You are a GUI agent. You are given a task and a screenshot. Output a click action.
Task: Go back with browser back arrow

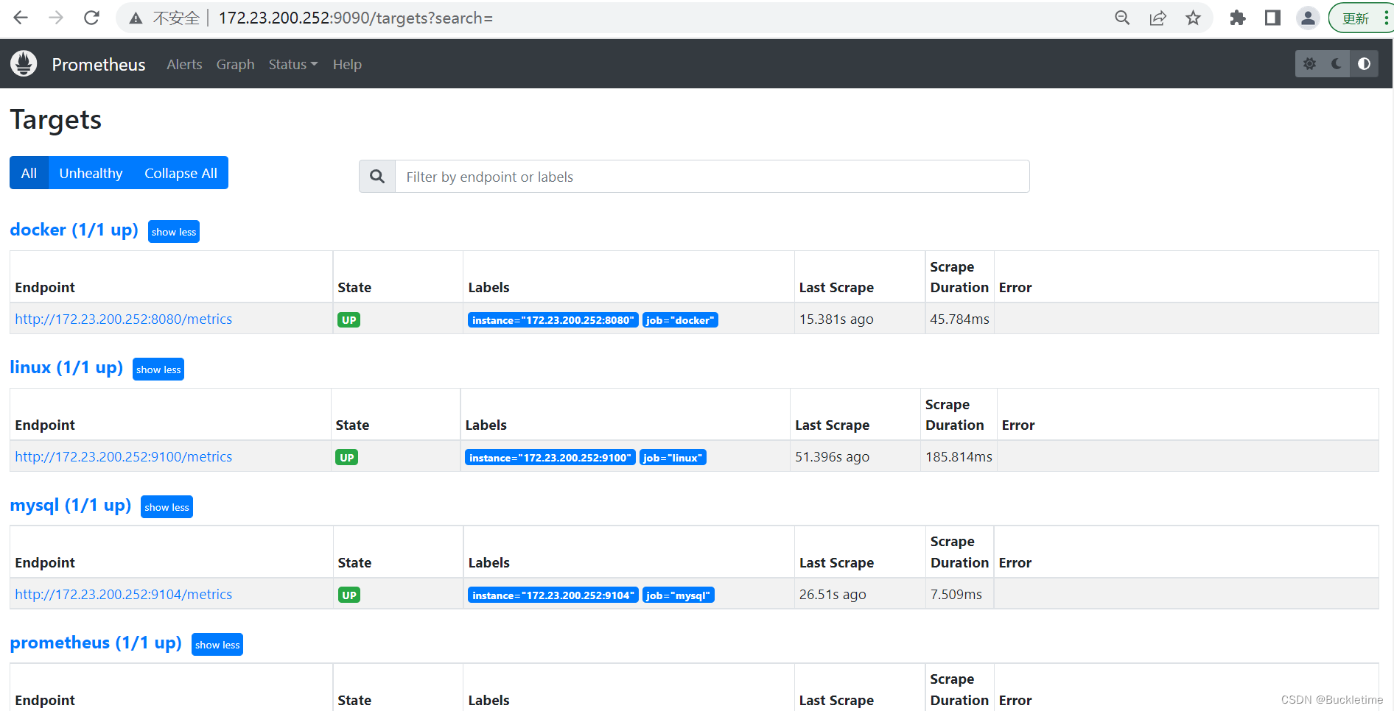21,18
